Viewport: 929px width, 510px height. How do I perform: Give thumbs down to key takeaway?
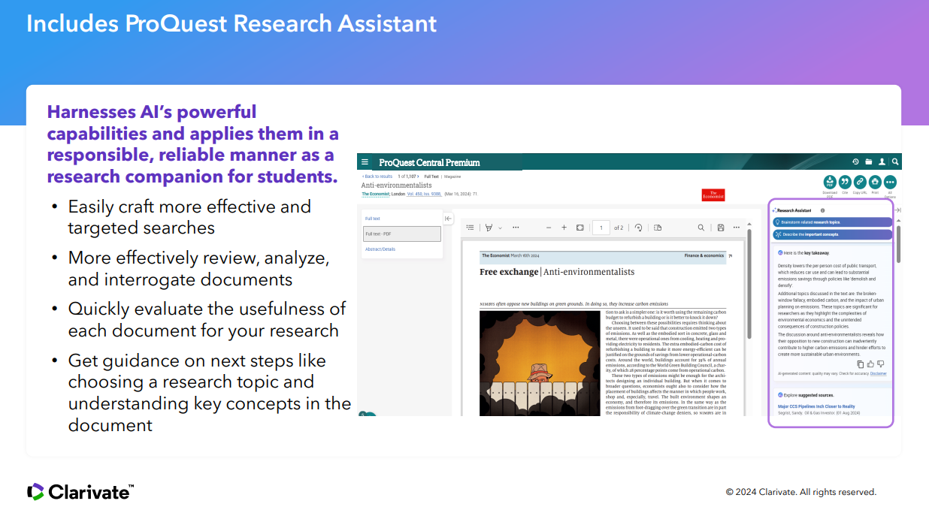click(880, 364)
